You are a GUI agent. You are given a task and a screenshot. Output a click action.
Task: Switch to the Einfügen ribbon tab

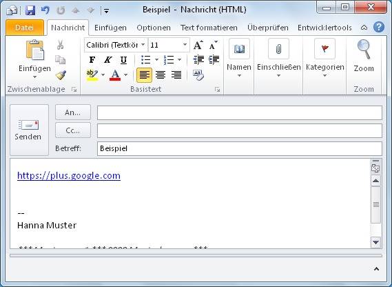coord(110,28)
